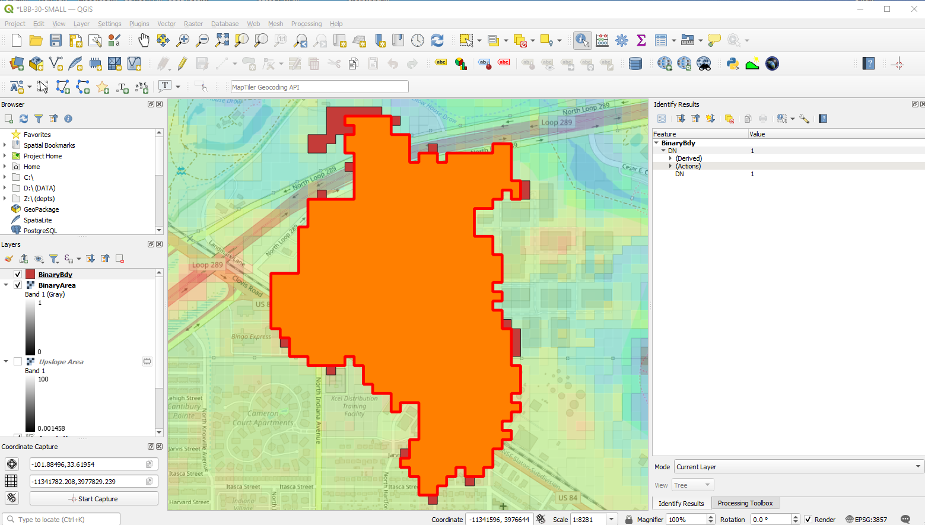925x525 pixels.
Task: Toggle the Render checkbox
Action: coord(808,519)
